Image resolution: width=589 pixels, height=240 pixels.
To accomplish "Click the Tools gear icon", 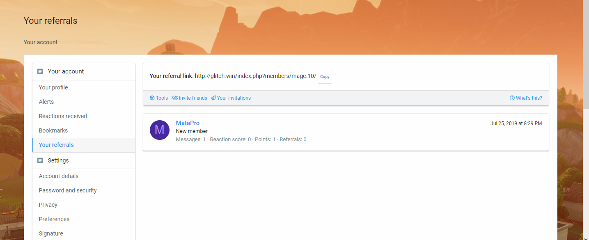I will (x=152, y=98).
